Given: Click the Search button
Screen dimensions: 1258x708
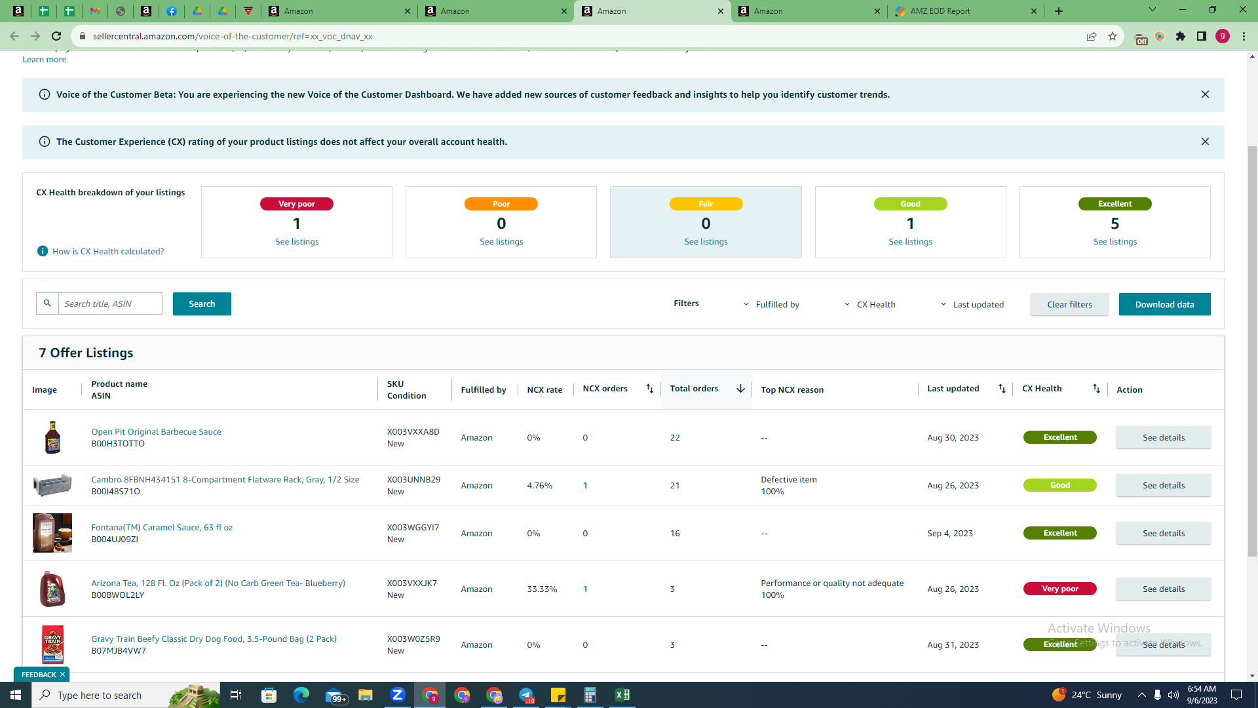Looking at the screenshot, I should 202,304.
